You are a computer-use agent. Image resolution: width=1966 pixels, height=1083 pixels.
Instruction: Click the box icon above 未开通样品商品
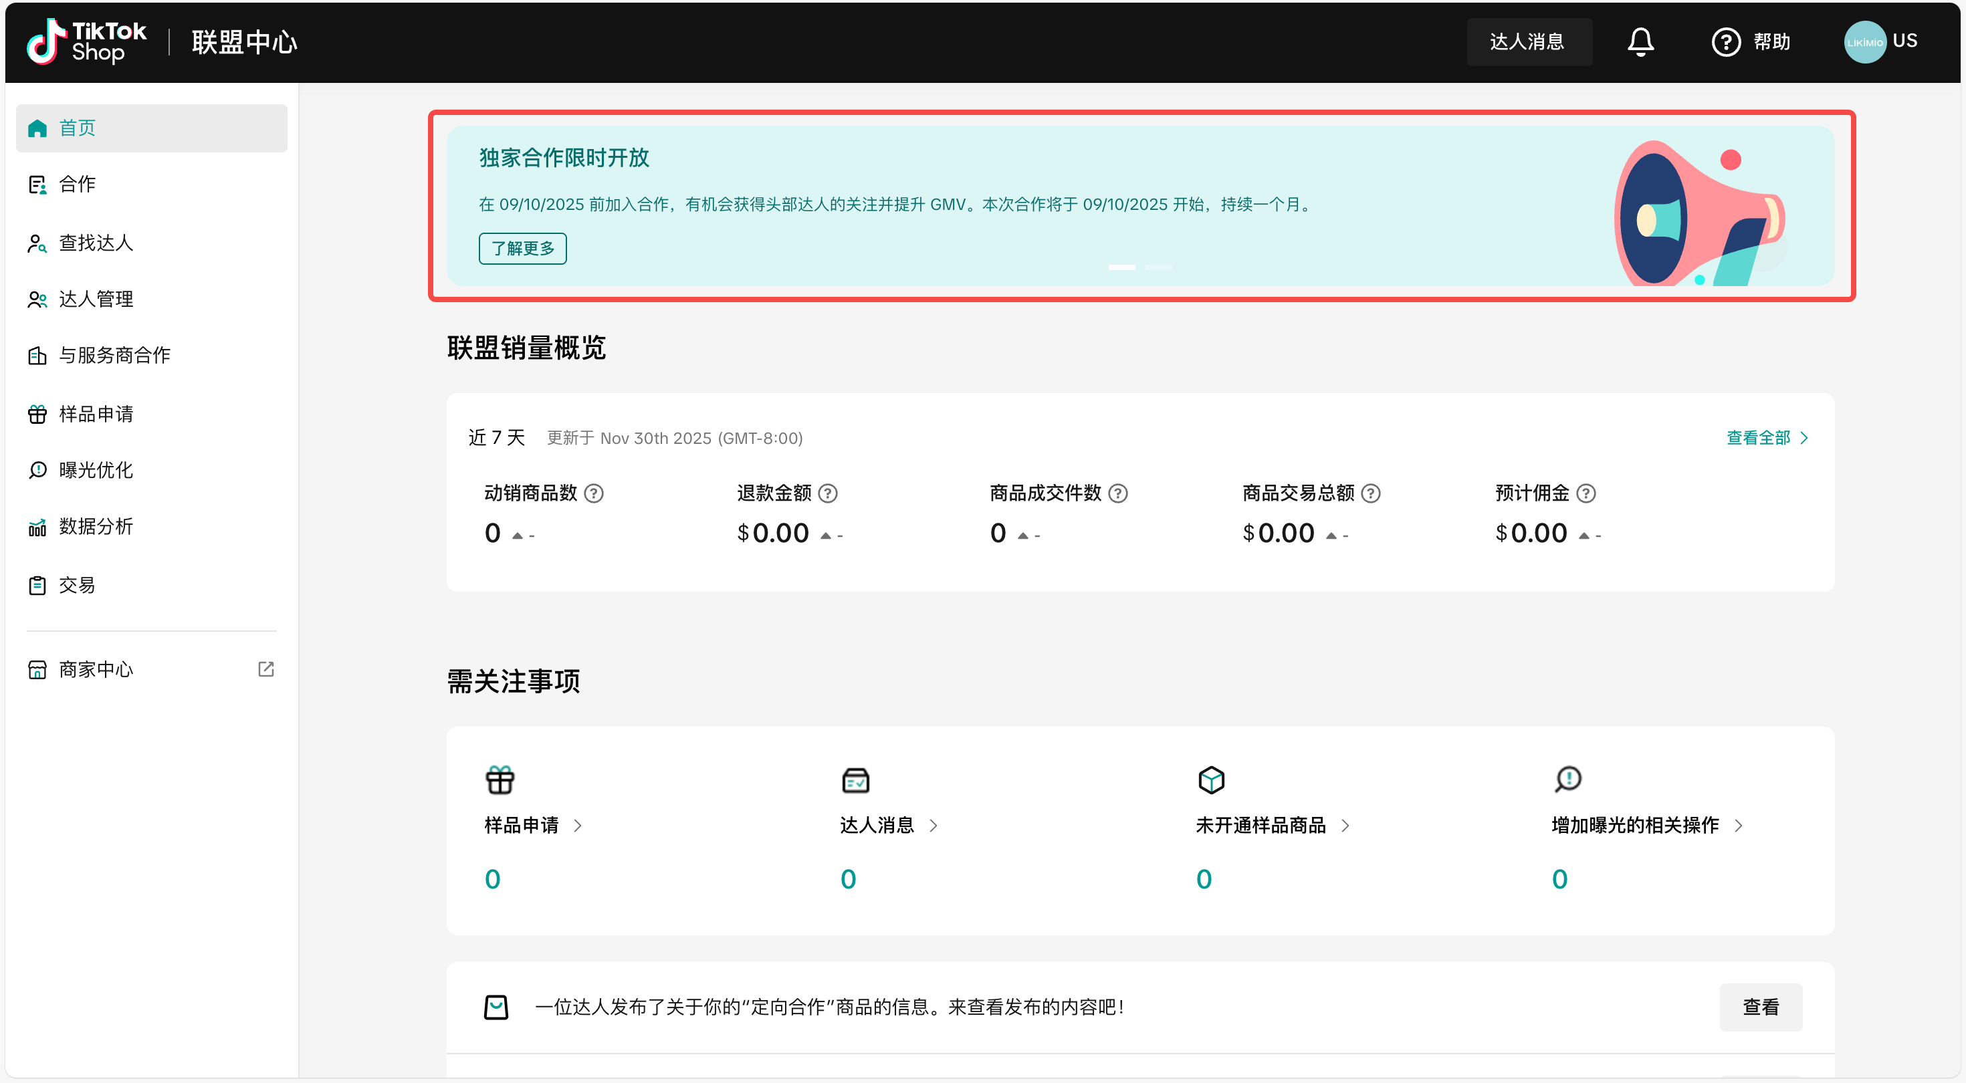pos(1210,780)
